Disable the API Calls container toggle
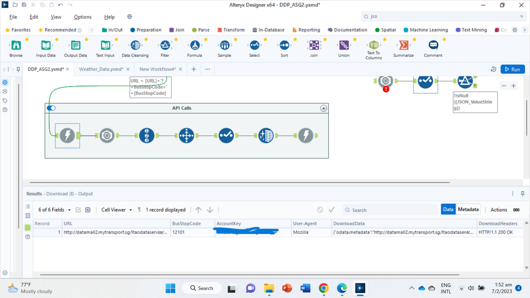The height and width of the screenshot is (298, 530). click(x=51, y=108)
